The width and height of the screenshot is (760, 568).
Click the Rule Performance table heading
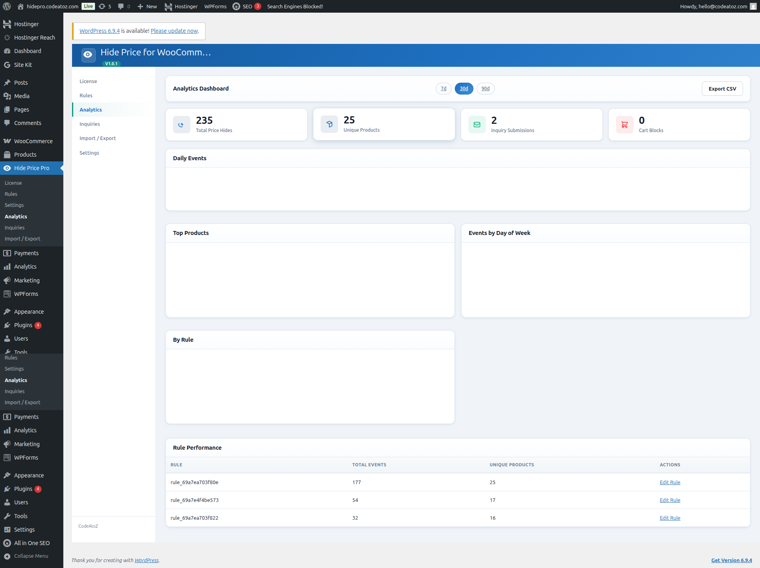coord(197,448)
